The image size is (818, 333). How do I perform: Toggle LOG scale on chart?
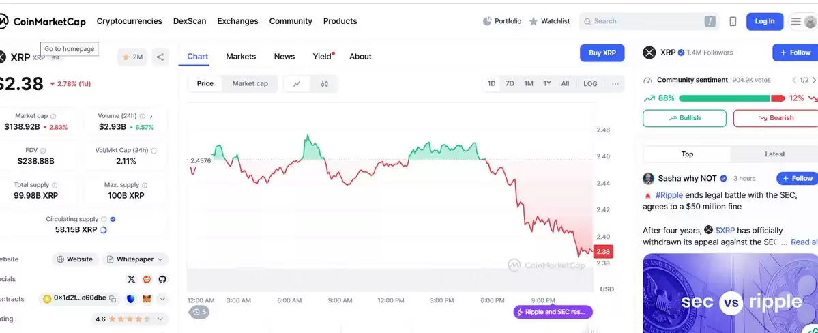pyautogui.click(x=590, y=83)
